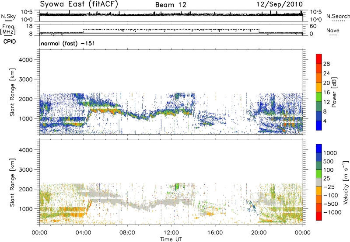Click the "4000" range tick in power panel
The height and width of the screenshot is (242, 350).
pyautogui.click(x=26, y=60)
